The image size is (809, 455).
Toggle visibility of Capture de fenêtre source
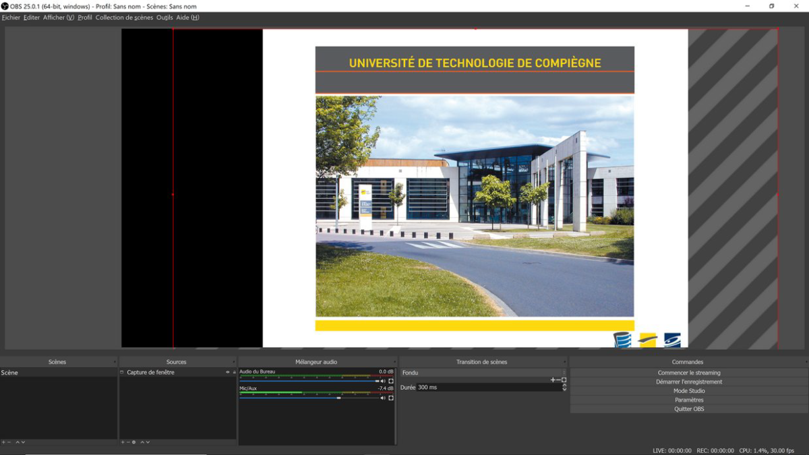point(228,372)
